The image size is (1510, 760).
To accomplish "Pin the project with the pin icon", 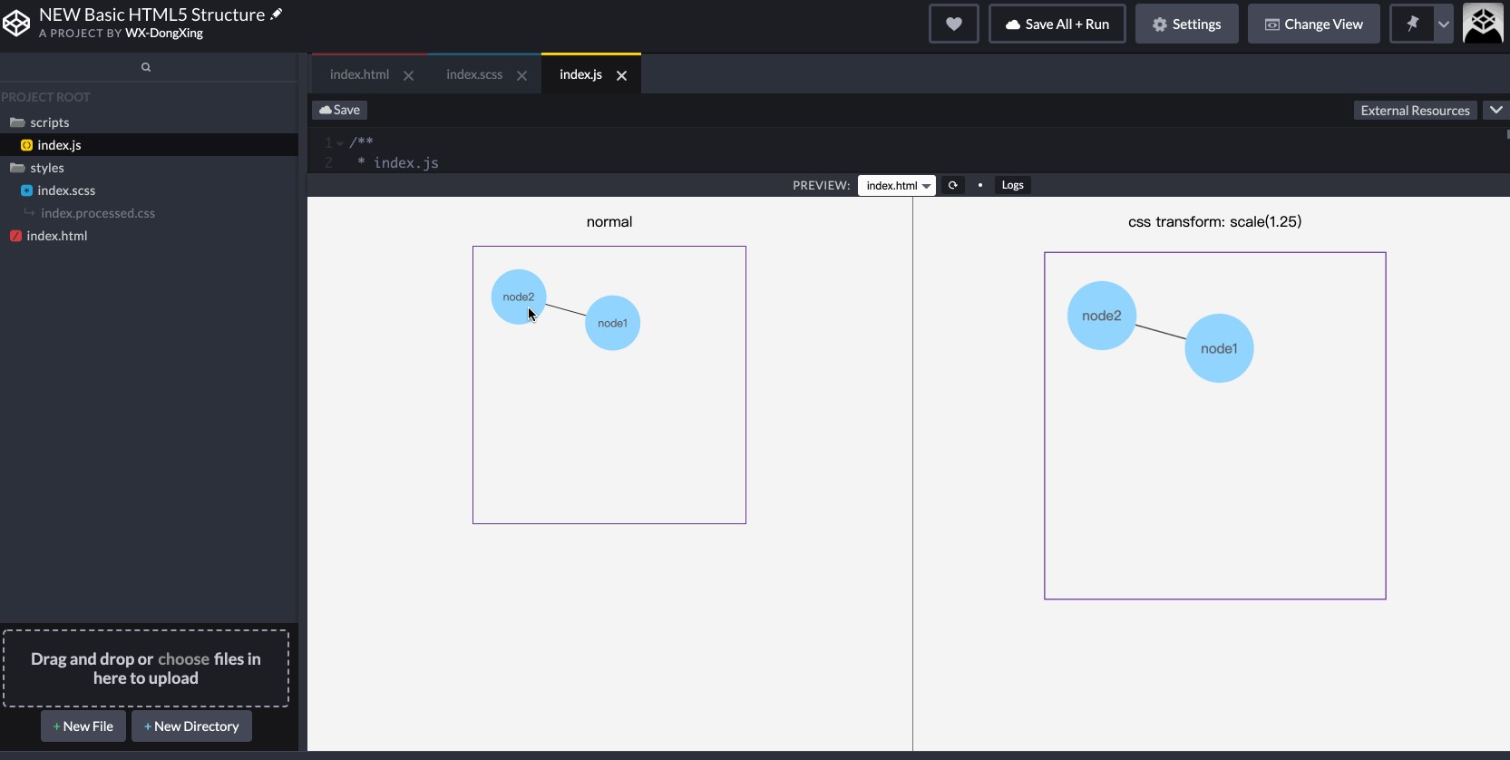I will (x=1412, y=24).
